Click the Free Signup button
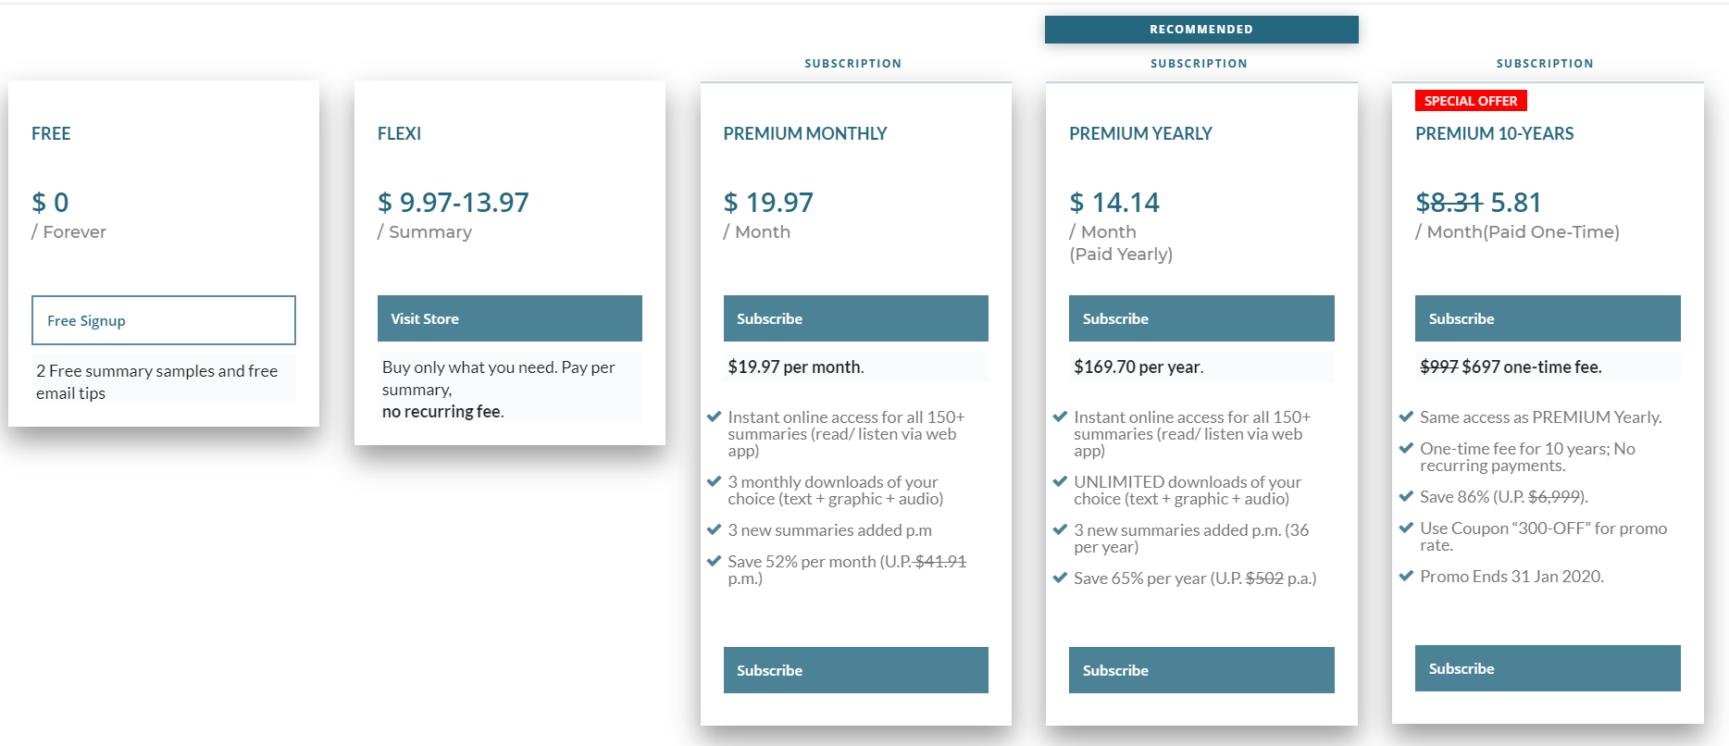 [163, 320]
